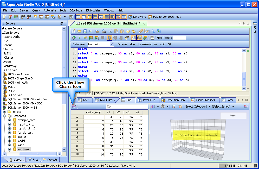Click the Execute query green arrow
This screenshot has height=169, width=259.
(x=80, y=38)
